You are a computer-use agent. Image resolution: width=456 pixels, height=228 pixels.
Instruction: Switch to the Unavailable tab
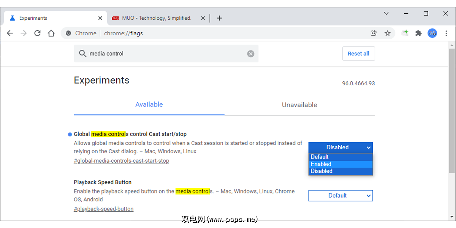coord(299,105)
